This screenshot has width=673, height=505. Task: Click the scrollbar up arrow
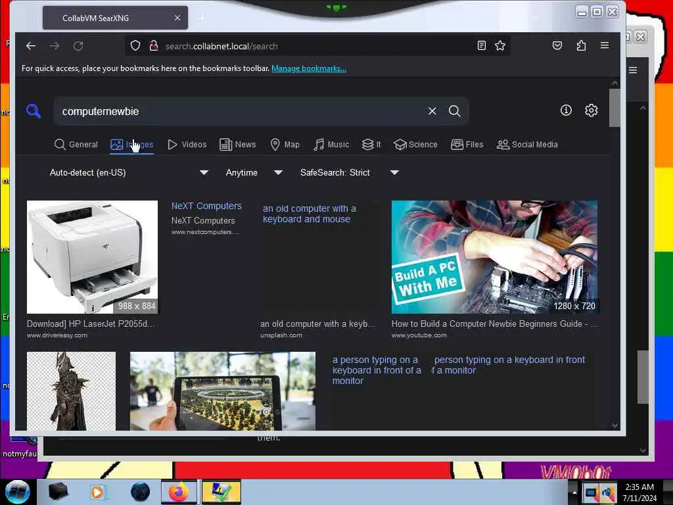pos(615,83)
